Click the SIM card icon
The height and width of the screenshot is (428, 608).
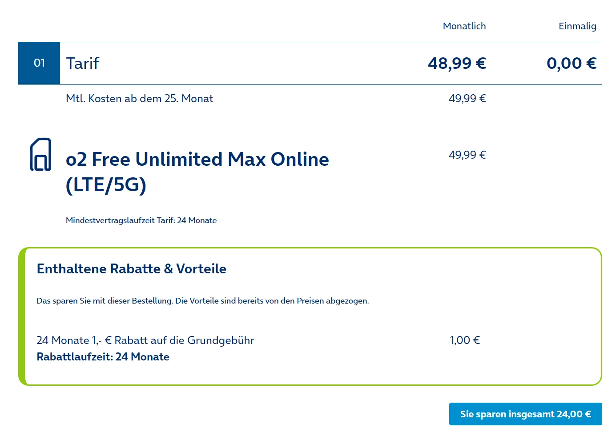pos(40,155)
